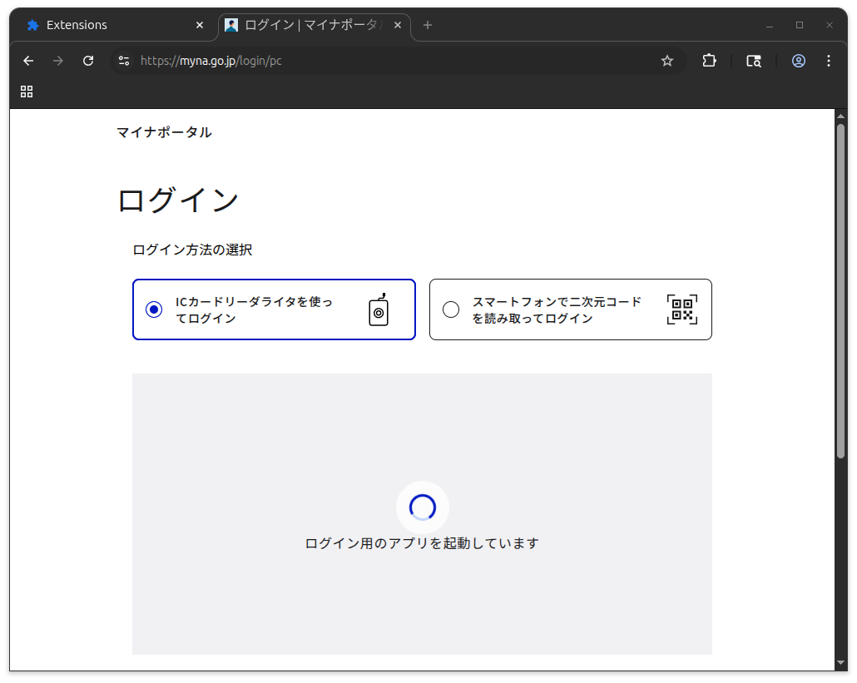Open the Chrome profile avatar icon

(x=799, y=61)
